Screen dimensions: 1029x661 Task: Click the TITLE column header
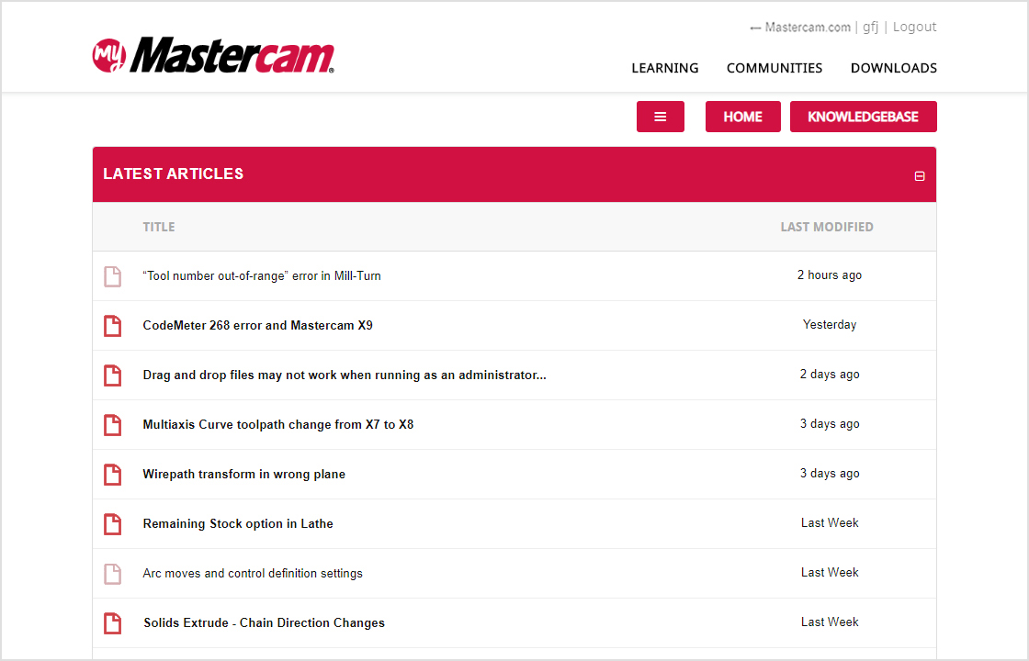[159, 227]
